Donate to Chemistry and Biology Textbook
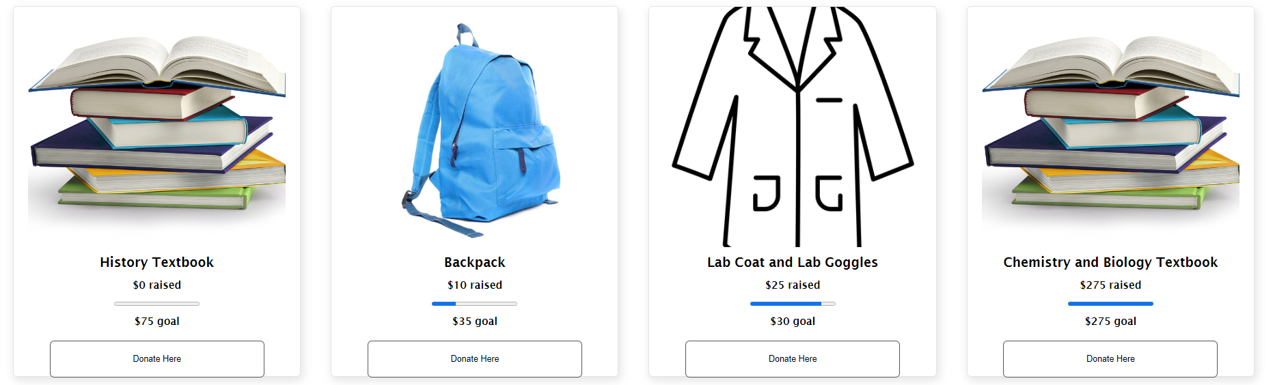Viewport: 1288px width, 385px height. [x=1110, y=358]
